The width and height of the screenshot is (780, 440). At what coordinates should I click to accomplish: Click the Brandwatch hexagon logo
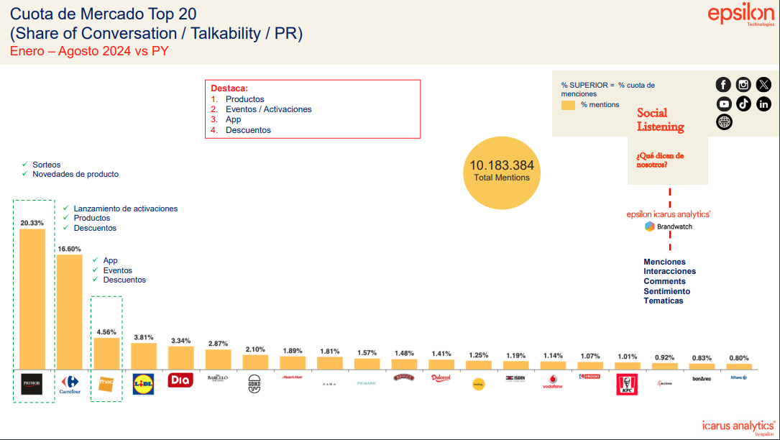tap(650, 226)
